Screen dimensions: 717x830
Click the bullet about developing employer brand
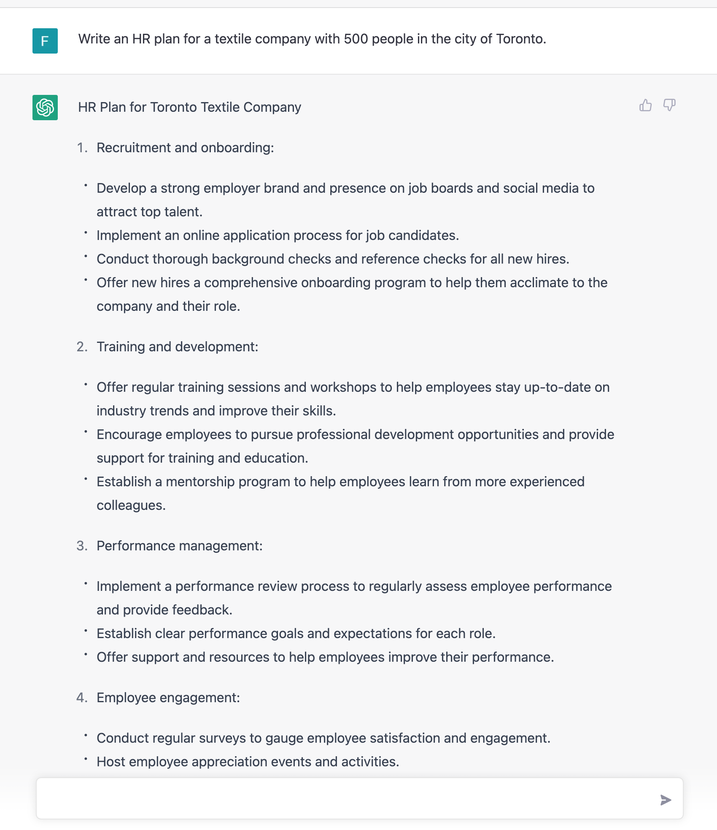coord(345,189)
